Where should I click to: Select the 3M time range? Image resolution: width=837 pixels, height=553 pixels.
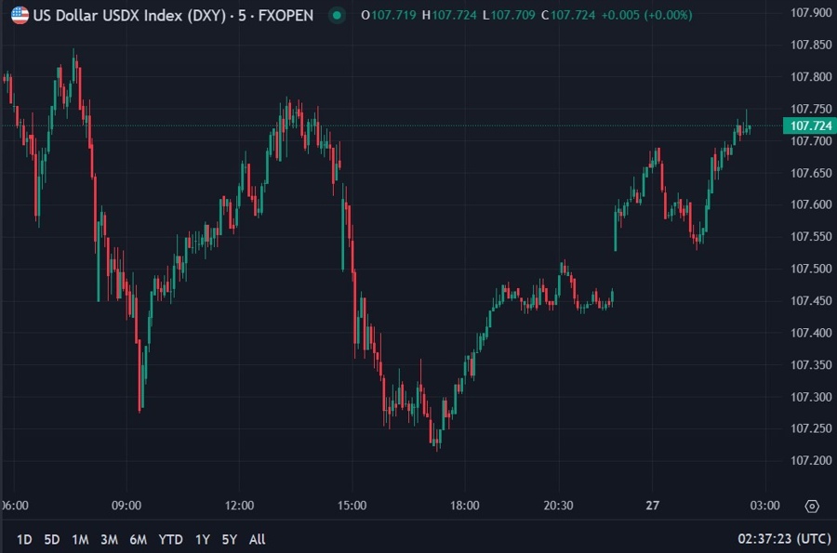tap(109, 540)
